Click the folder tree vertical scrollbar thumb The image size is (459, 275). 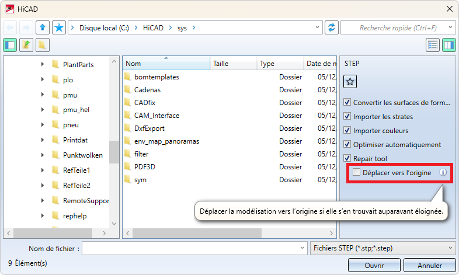[114, 152]
